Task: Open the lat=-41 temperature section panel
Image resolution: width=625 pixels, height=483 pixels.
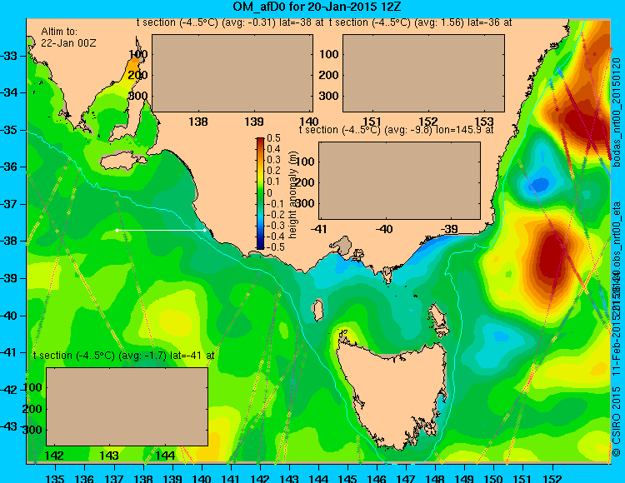Action: (x=127, y=406)
